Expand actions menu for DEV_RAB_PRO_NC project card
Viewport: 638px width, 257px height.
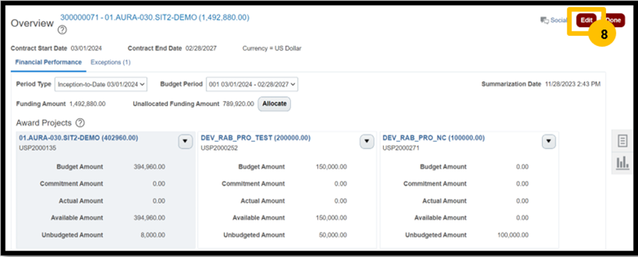pos(548,141)
